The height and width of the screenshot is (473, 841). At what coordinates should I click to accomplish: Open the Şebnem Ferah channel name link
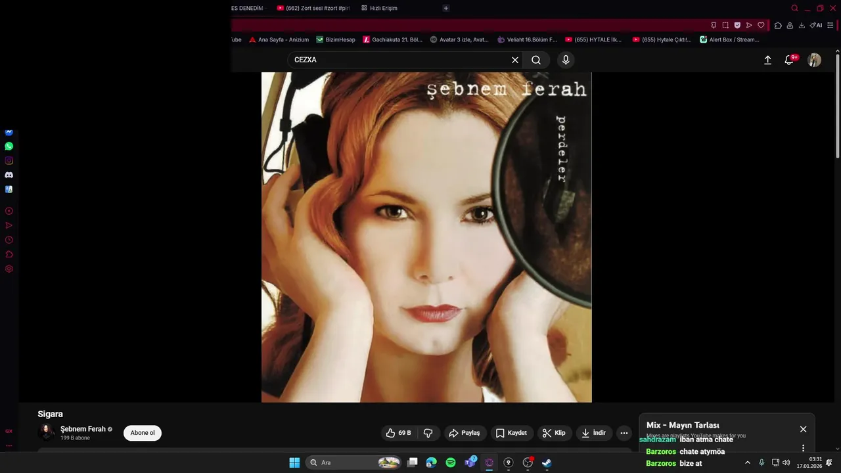pos(83,429)
